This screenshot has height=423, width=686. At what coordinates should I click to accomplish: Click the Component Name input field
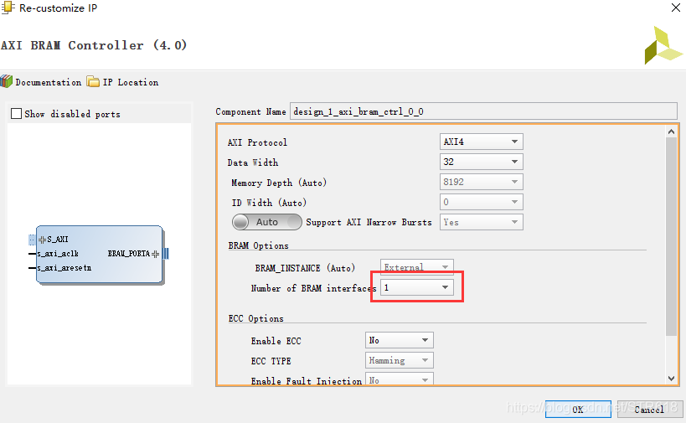(483, 111)
